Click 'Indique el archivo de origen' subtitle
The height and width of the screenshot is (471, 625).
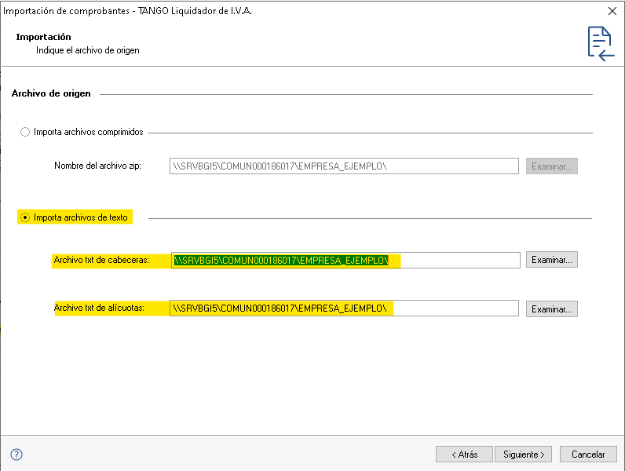coord(88,50)
